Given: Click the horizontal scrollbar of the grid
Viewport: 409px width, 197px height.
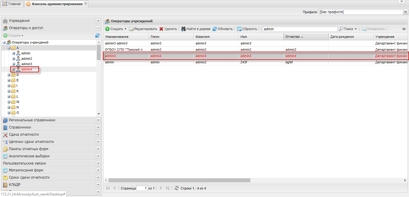Looking at the screenshot, I should coord(179,180).
